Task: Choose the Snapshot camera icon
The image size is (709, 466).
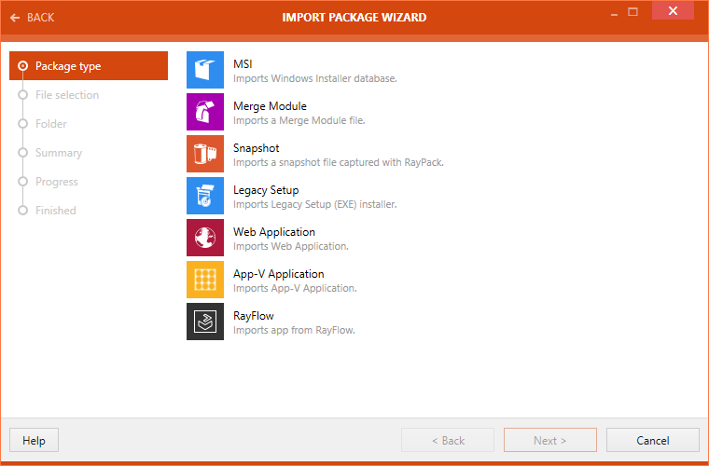Action: tap(205, 154)
